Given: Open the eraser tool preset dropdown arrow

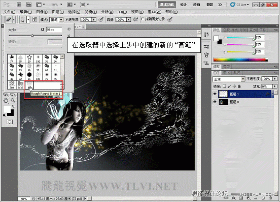Looking at the screenshot, I should (14, 19).
